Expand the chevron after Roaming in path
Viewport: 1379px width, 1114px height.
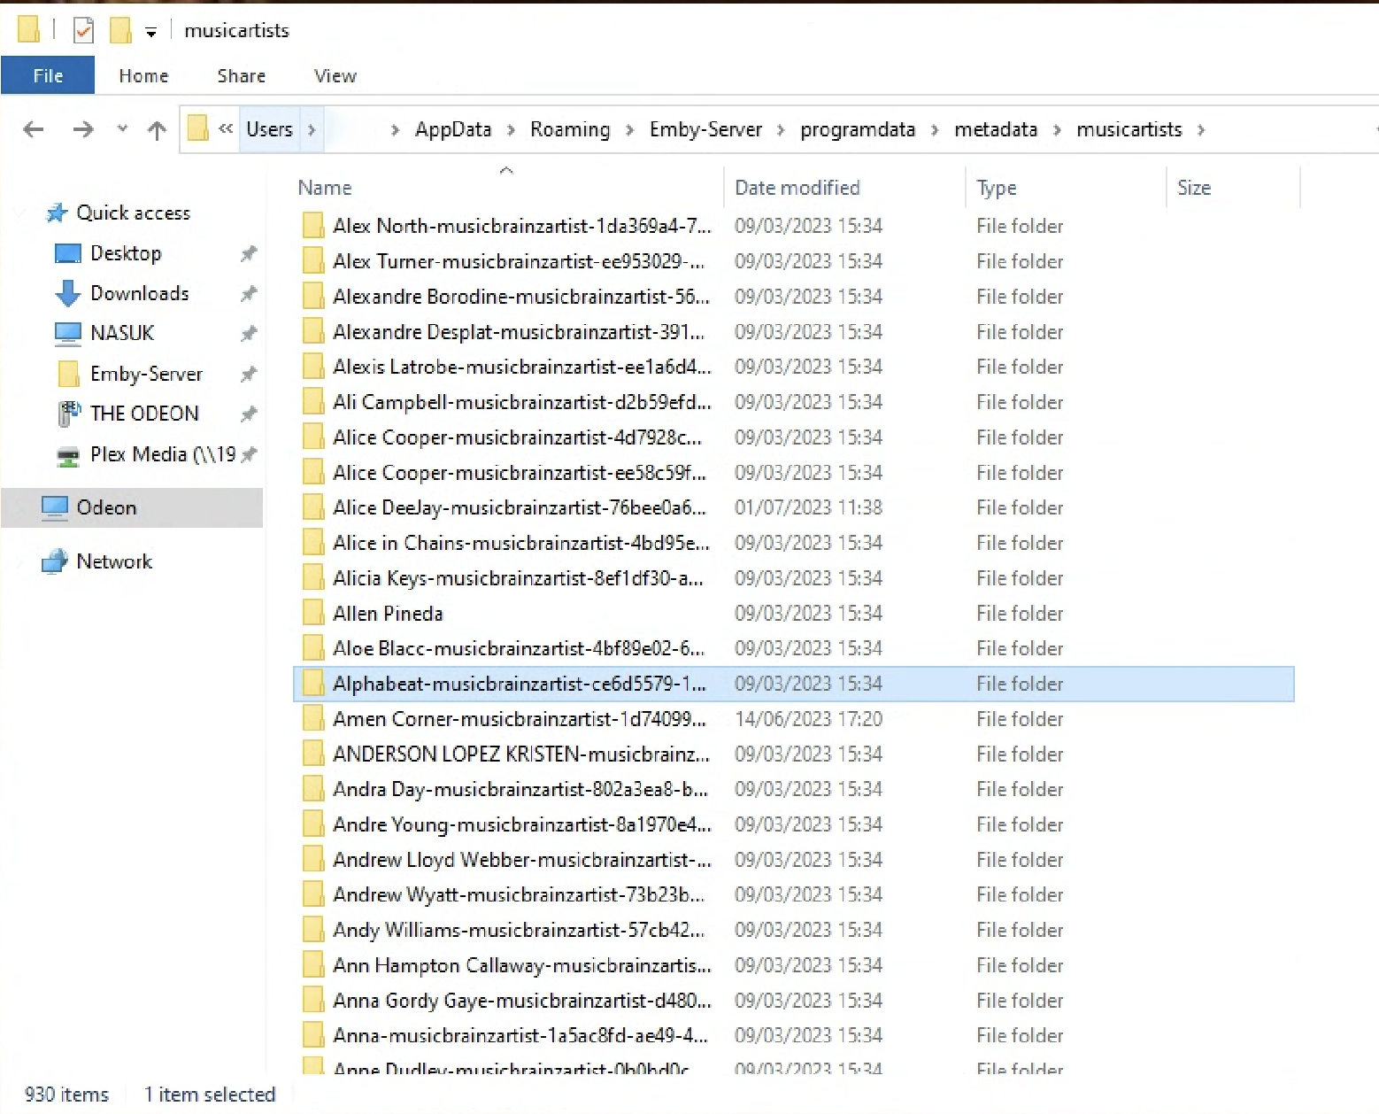(x=629, y=130)
